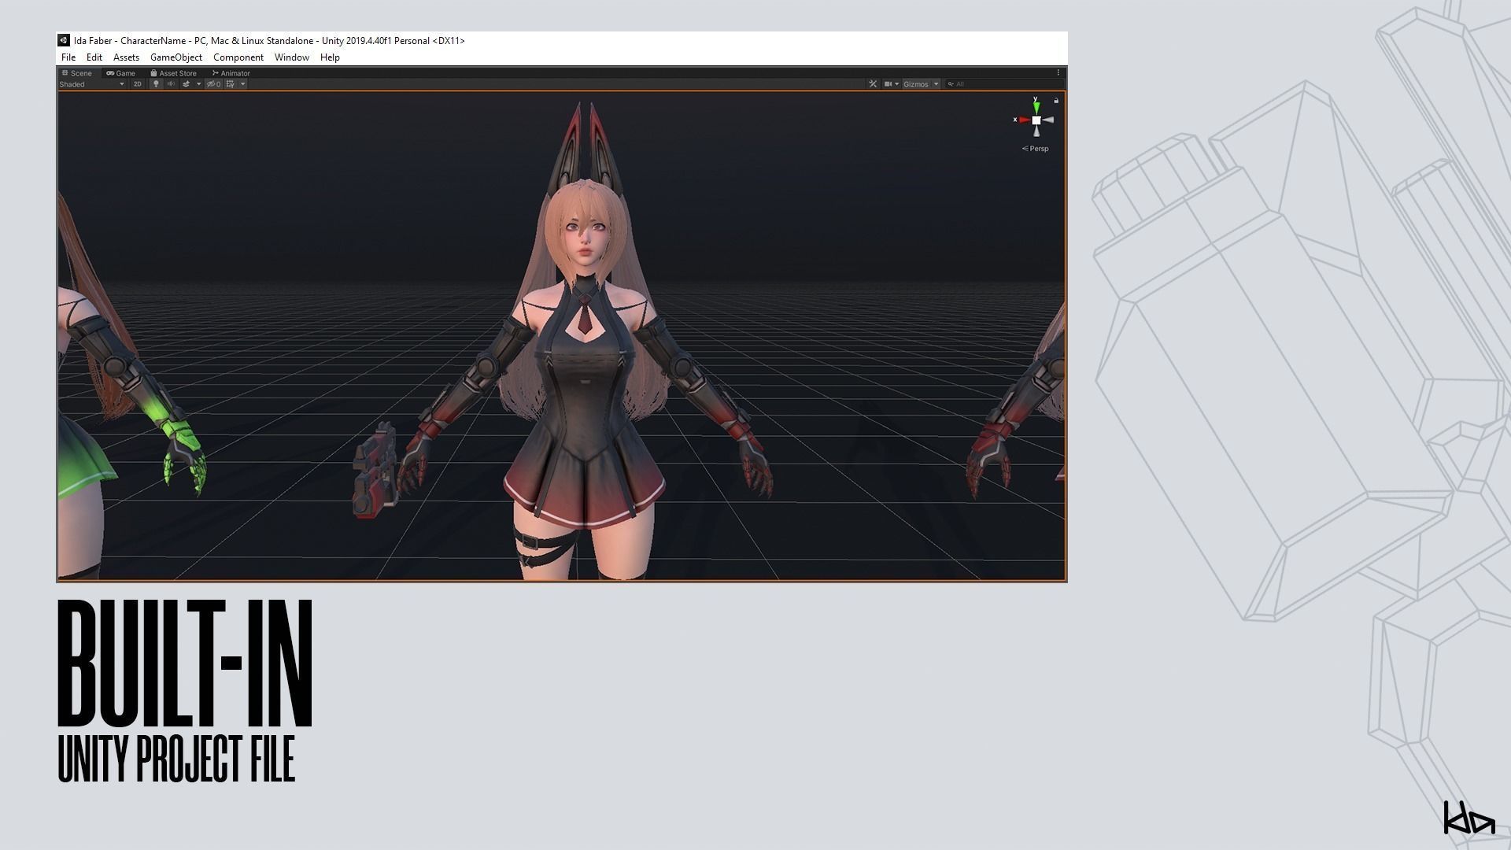Image resolution: width=1511 pixels, height=850 pixels.
Task: Open the Shaded draw mode dropdown
Action: [91, 84]
